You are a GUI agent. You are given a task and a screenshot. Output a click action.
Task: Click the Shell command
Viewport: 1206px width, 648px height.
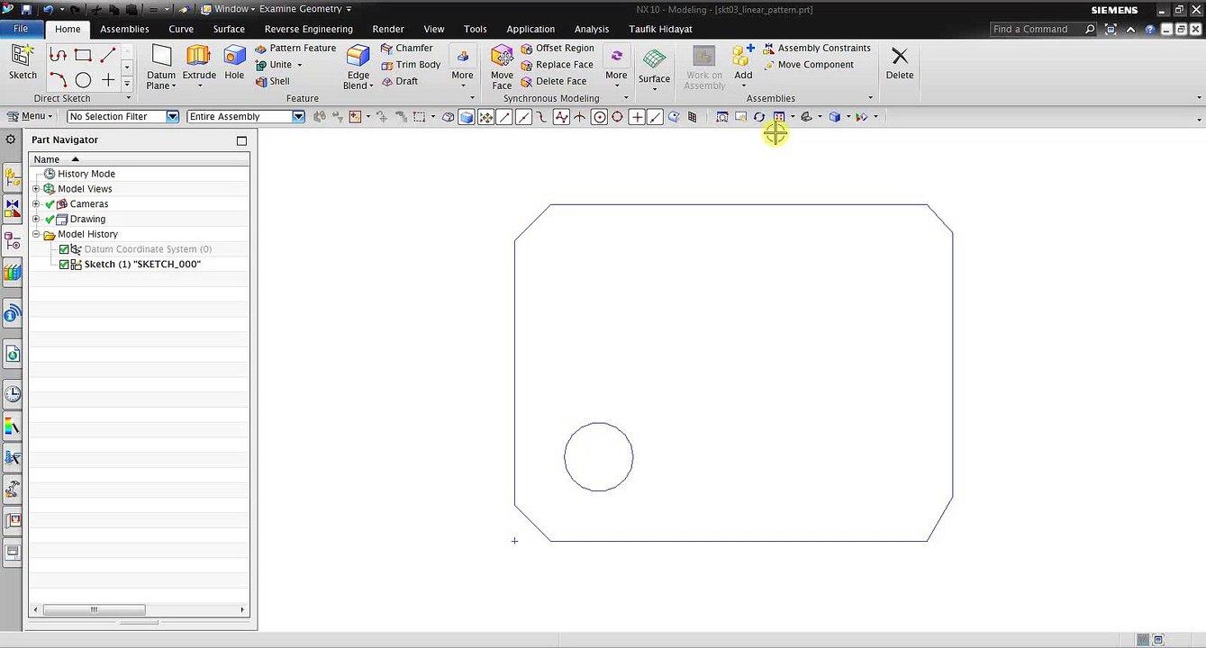point(272,81)
